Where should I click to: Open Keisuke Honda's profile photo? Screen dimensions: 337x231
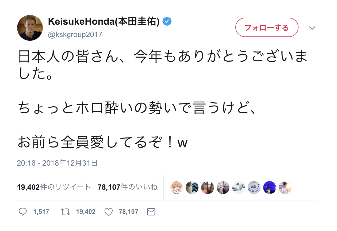click(x=30, y=28)
